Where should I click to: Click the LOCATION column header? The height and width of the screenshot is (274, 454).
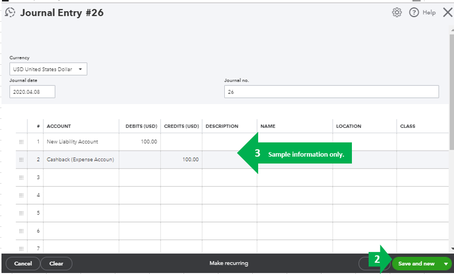(348, 126)
